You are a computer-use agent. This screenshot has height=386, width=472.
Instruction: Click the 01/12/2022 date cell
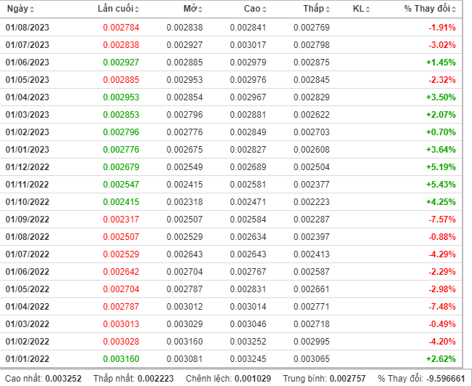(x=27, y=166)
